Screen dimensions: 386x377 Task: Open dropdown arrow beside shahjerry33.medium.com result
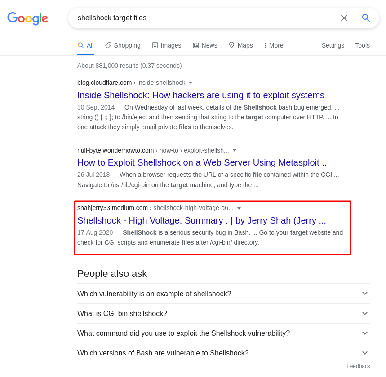click(239, 208)
